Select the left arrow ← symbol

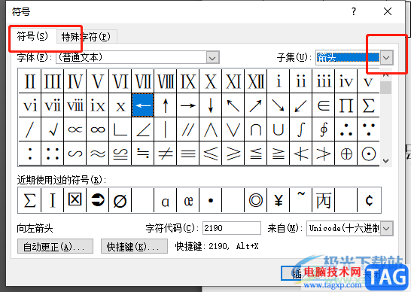142,105
